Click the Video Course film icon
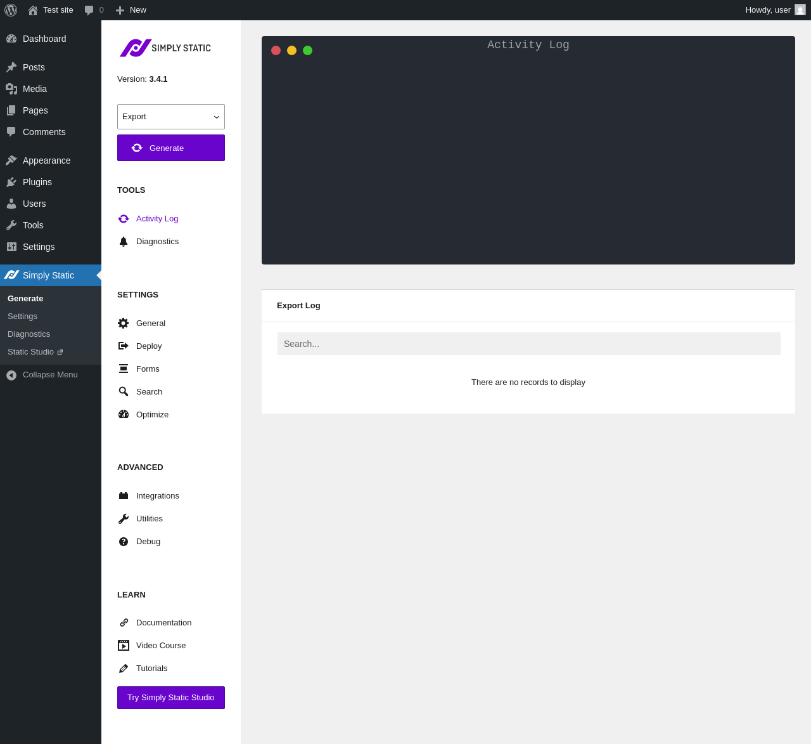 pos(124,646)
